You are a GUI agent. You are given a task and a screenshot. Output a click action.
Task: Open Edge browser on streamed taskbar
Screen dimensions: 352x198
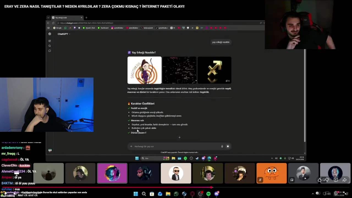click(209, 158)
